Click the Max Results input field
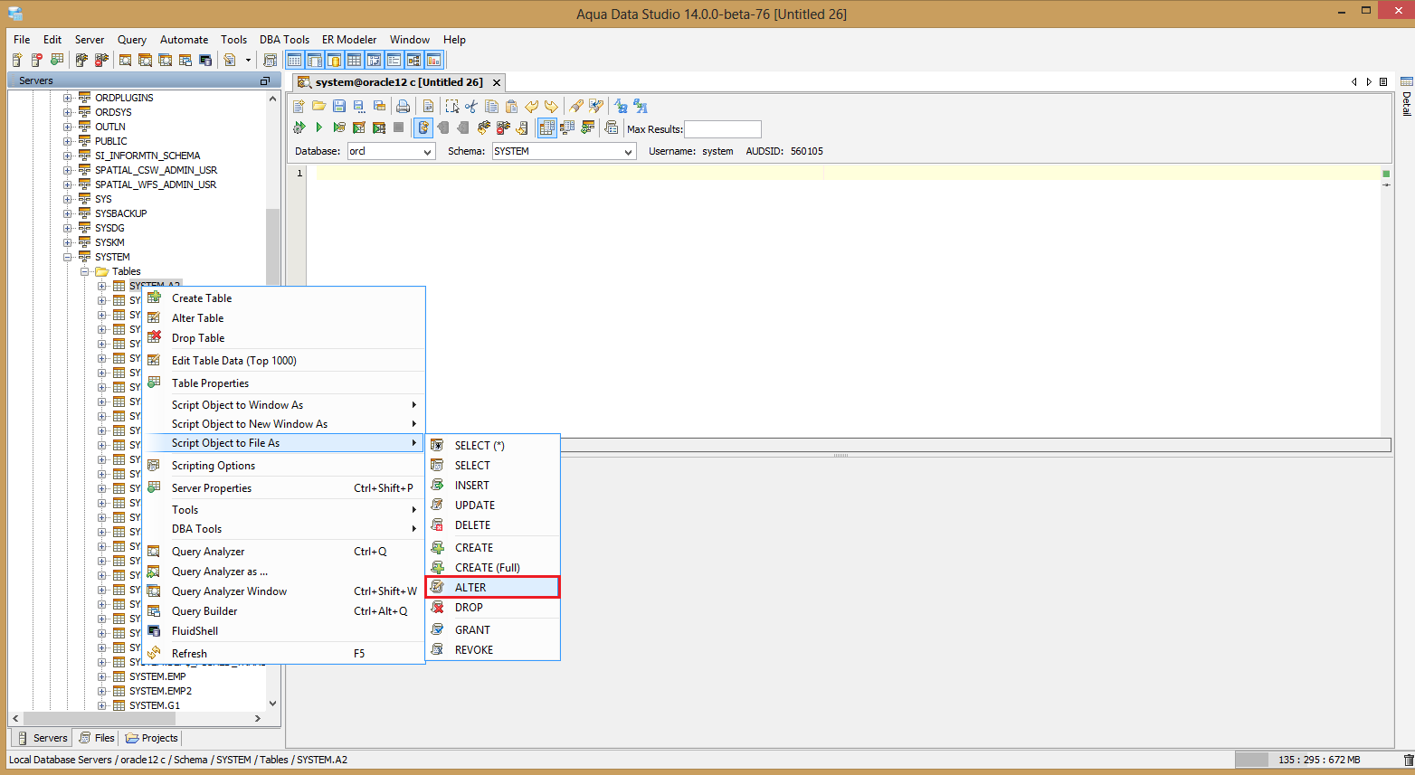Screen dimensions: 1415x775 click(723, 129)
